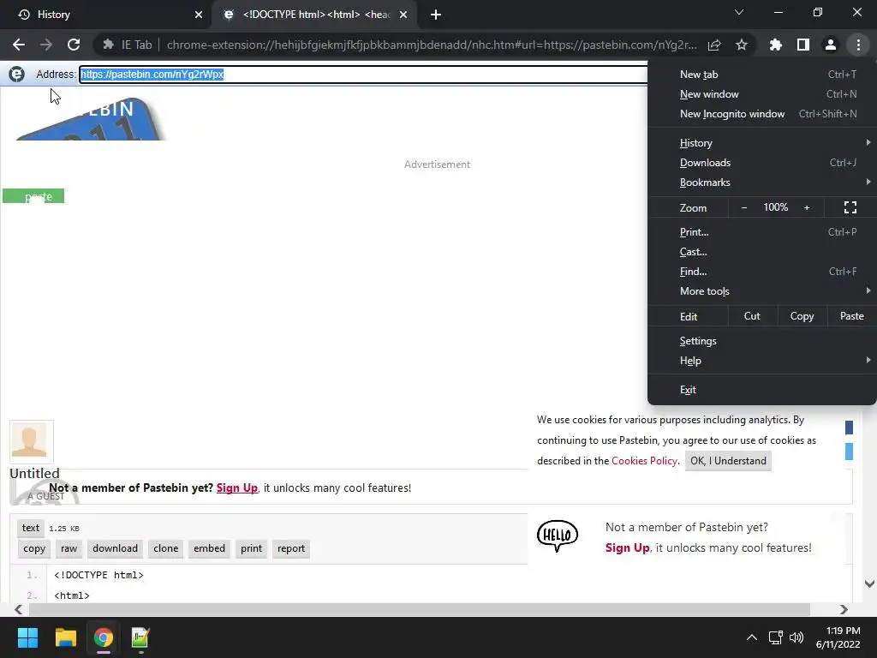
Task: Open the Cookies Policy link
Action: (644, 460)
